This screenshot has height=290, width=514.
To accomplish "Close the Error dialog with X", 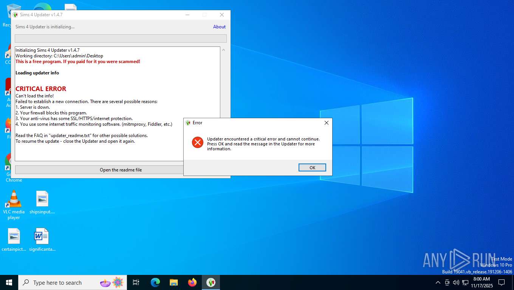I will tap(327, 123).
